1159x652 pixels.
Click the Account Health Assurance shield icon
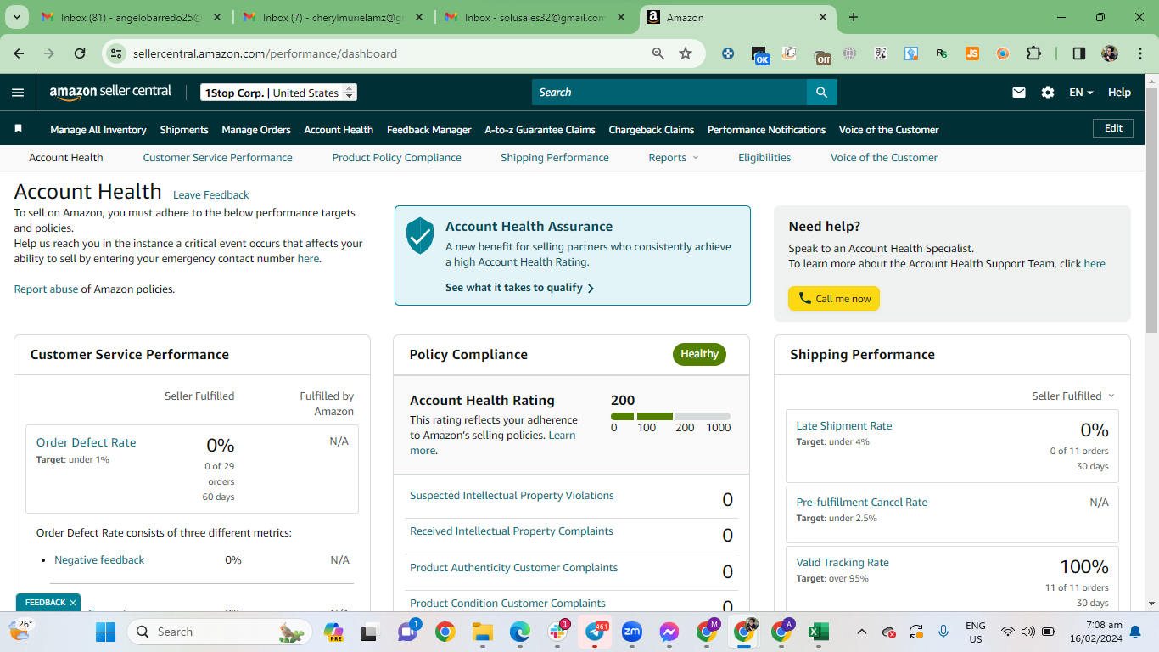(x=420, y=235)
